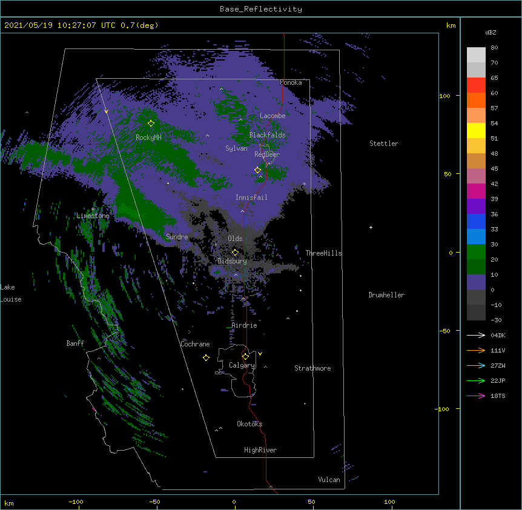Click the yellow V marker east of Calgary

coord(260,354)
